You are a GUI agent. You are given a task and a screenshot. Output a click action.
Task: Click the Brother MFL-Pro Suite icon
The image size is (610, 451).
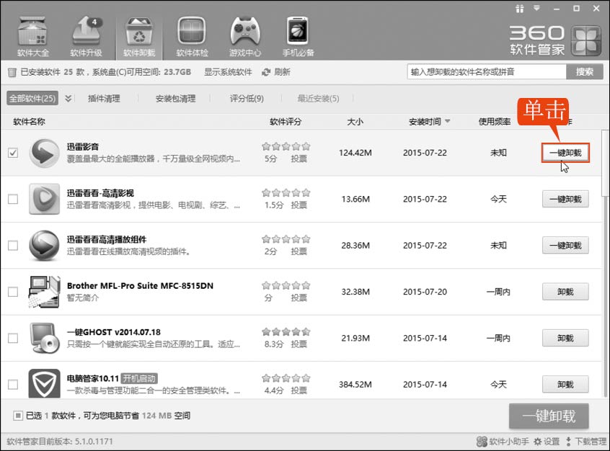tap(45, 292)
